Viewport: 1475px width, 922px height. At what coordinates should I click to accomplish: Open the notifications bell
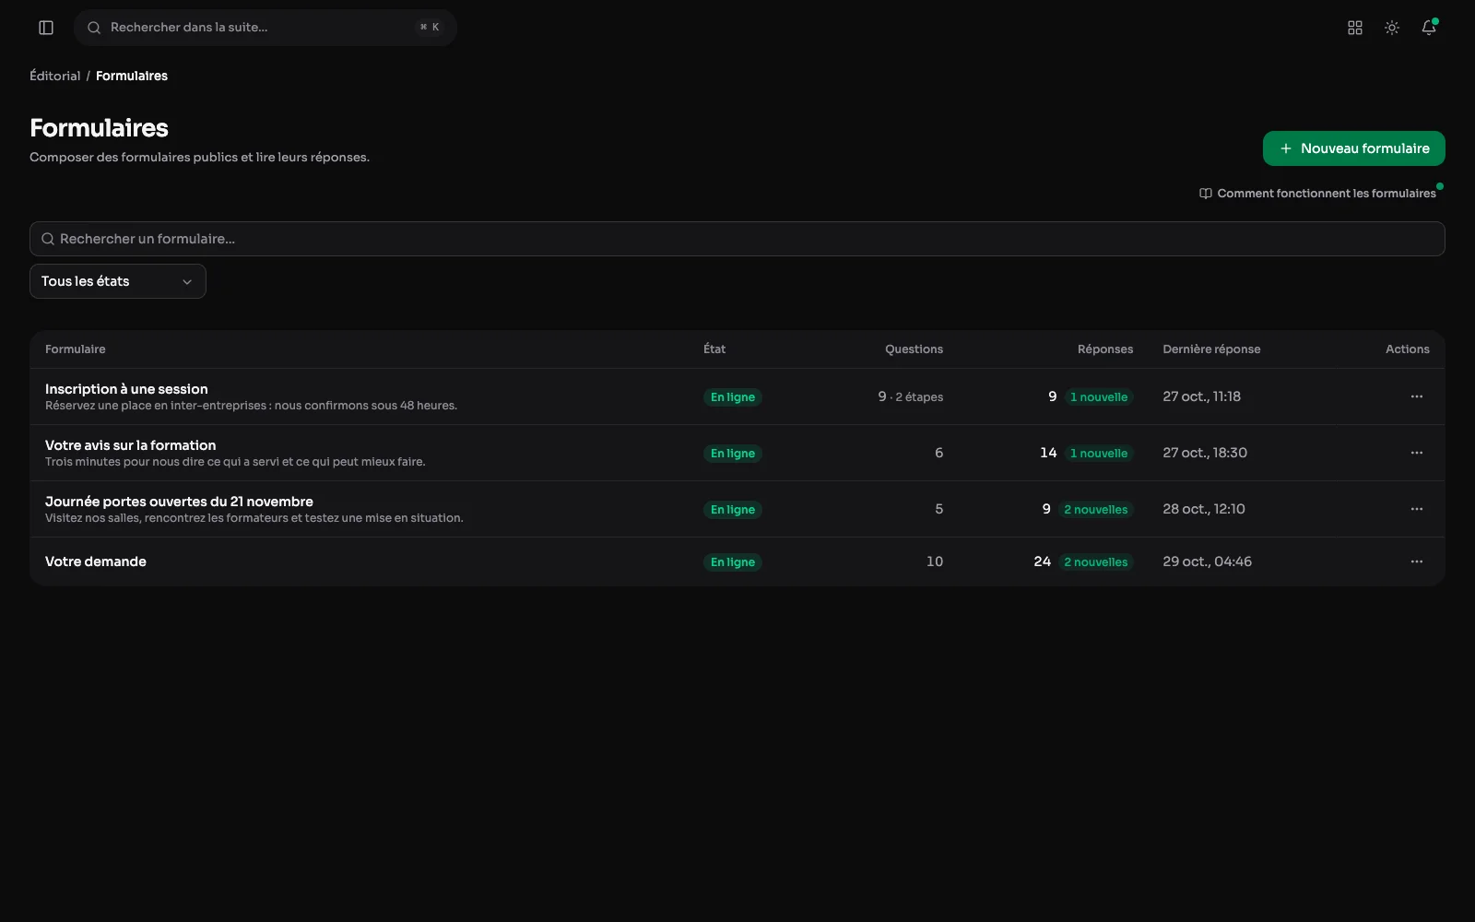1429,28
